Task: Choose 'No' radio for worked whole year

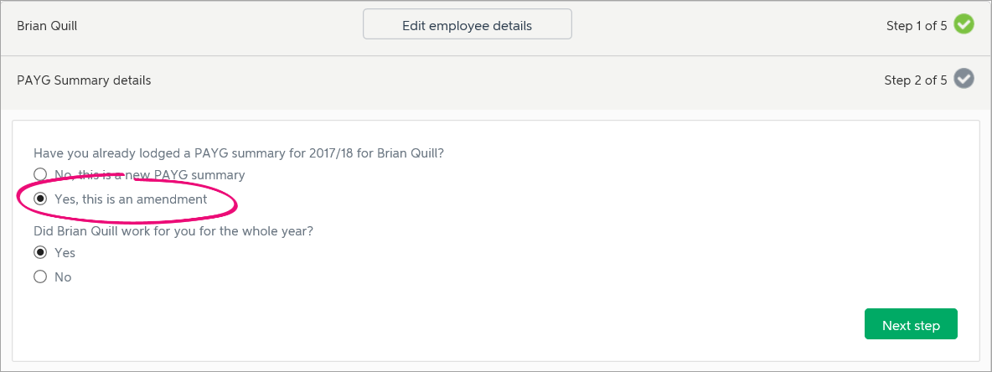Action: pos(40,276)
